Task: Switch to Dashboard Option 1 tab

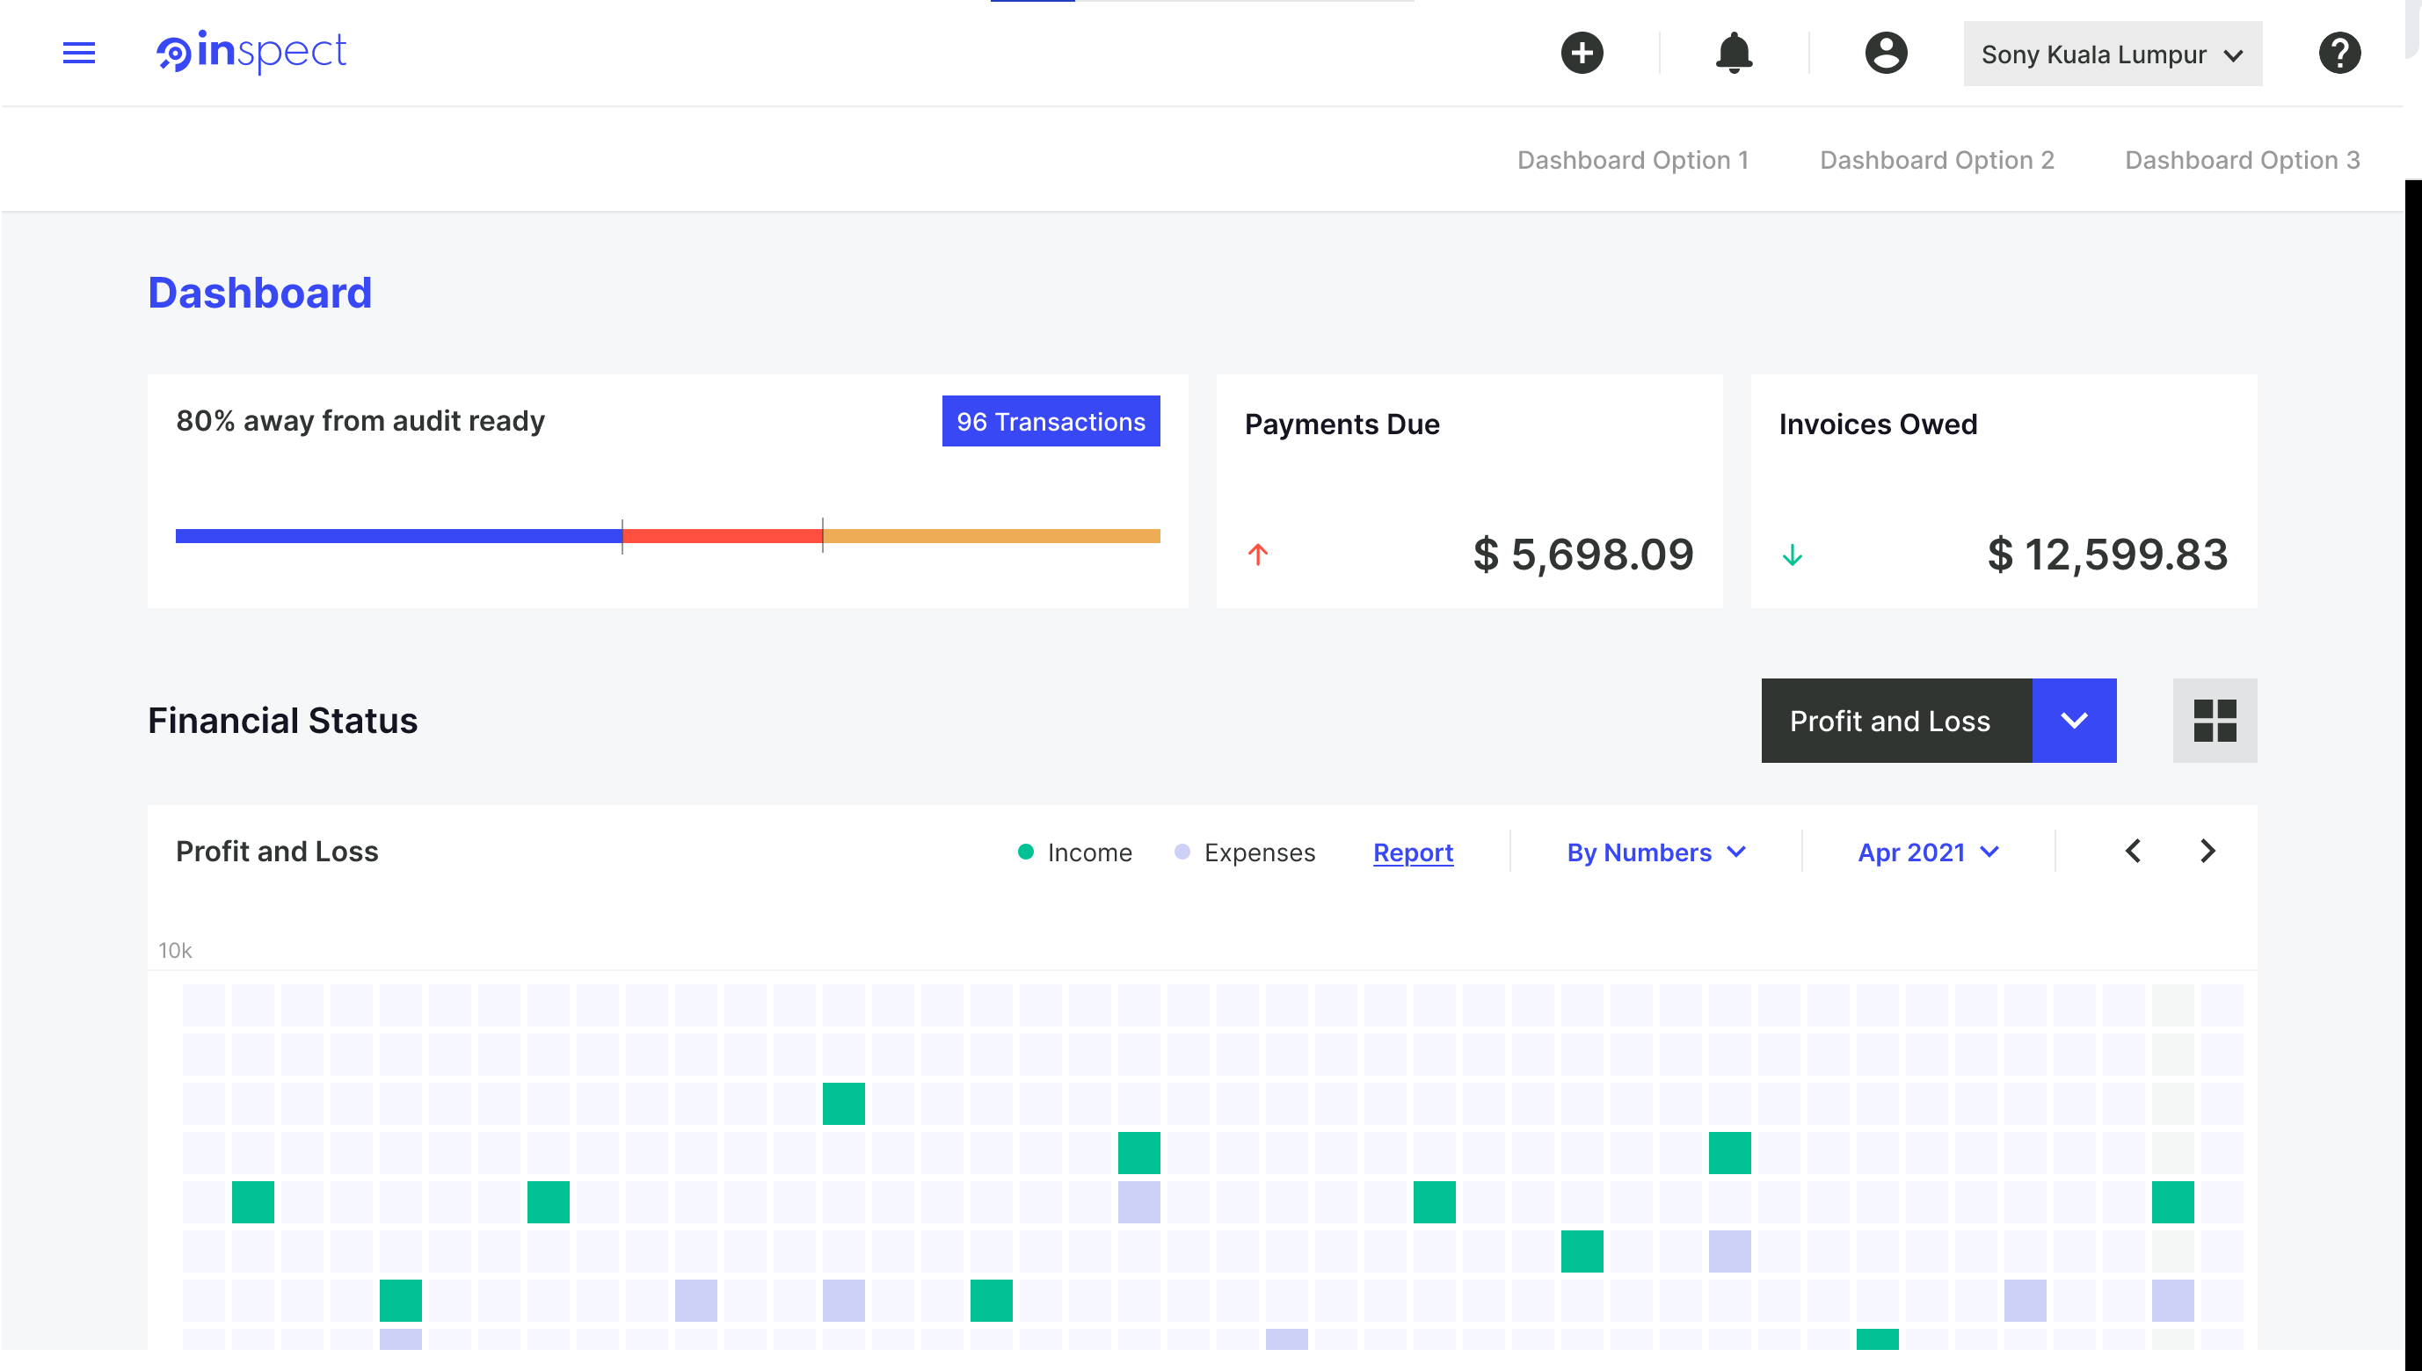Action: coord(1633,160)
